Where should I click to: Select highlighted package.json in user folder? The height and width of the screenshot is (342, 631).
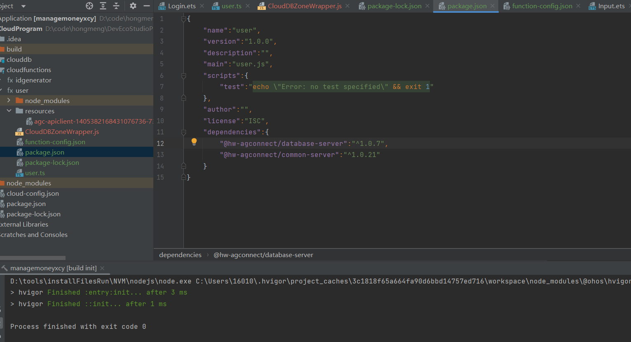[45, 152]
